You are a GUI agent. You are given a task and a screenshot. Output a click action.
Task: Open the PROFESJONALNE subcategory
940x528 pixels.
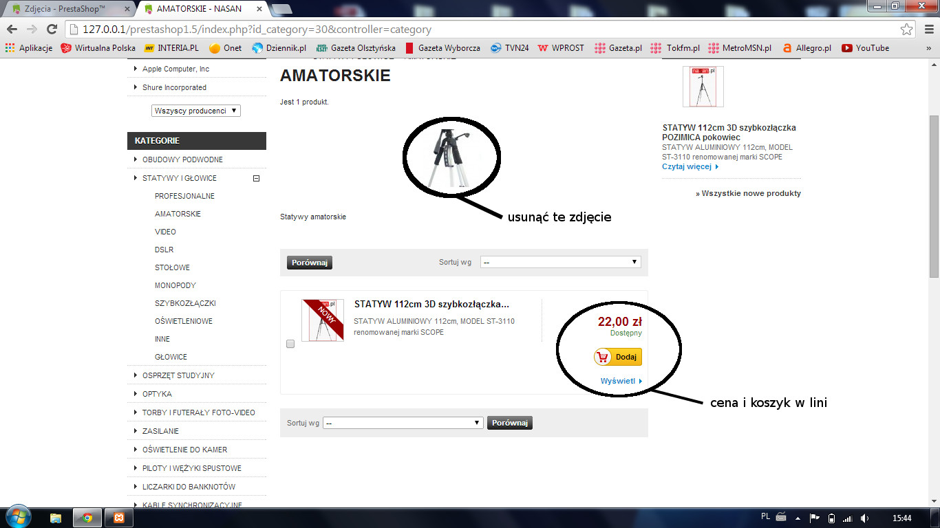coord(184,196)
